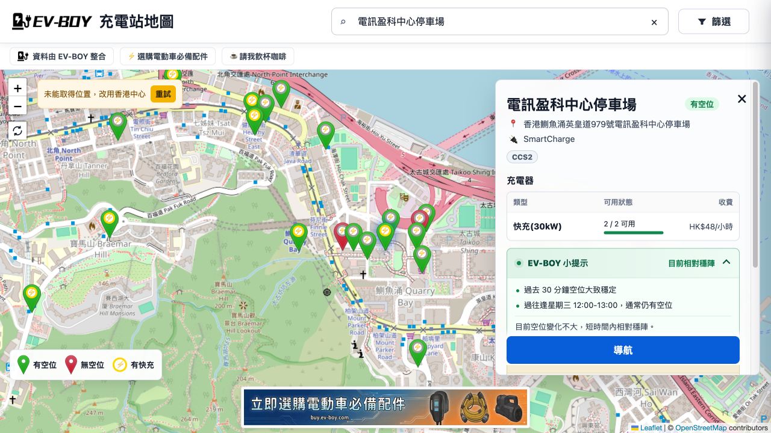
Task: Close the 電訊盈科中心停車場 detail panel
Action: click(742, 99)
